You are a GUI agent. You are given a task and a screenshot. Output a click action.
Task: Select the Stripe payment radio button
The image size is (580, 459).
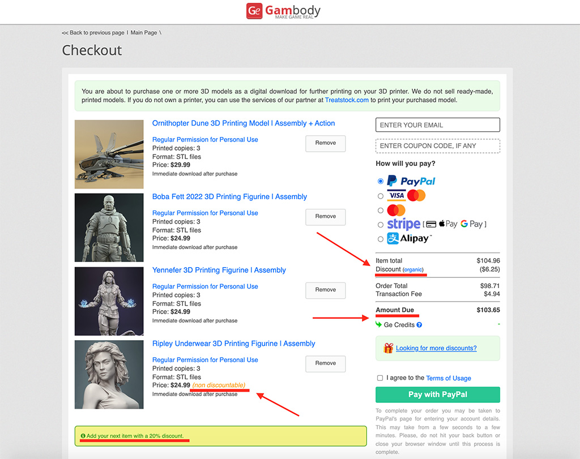coord(380,224)
